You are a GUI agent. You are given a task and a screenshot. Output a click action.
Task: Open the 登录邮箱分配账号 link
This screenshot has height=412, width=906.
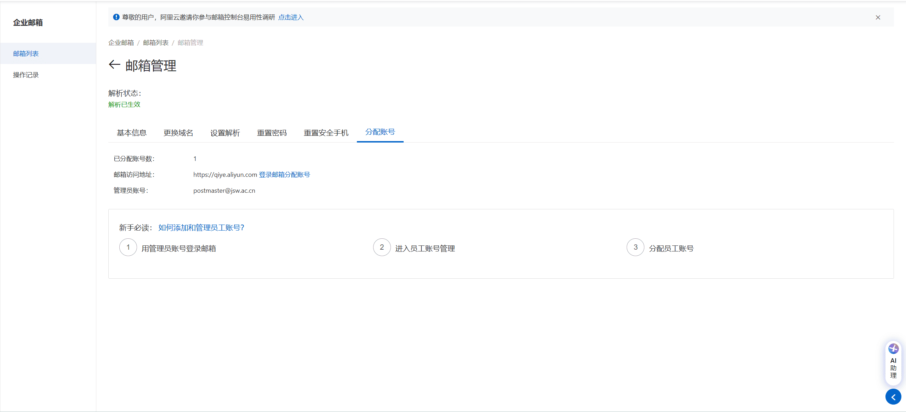[x=284, y=174]
